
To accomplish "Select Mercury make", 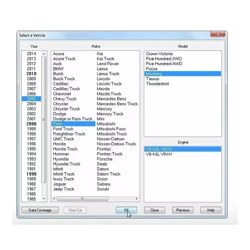I will coord(104,109).
